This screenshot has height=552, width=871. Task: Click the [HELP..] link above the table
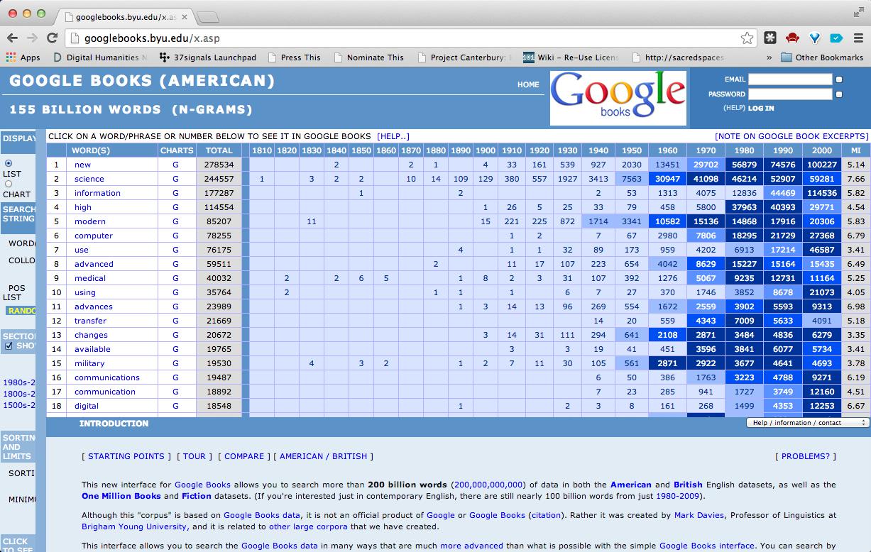(x=393, y=136)
